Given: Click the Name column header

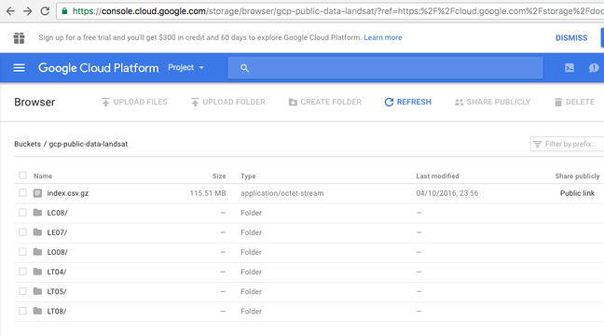Looking at the screenshot, I should point(43,175).
